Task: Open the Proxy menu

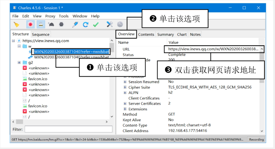Action: coord(50,16)
